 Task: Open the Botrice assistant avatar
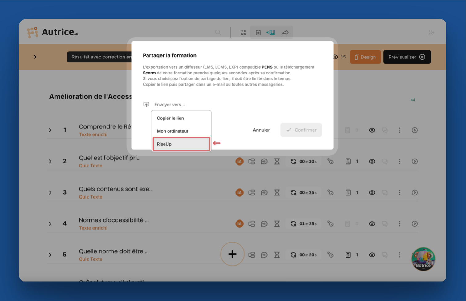[x=423, y=259]
